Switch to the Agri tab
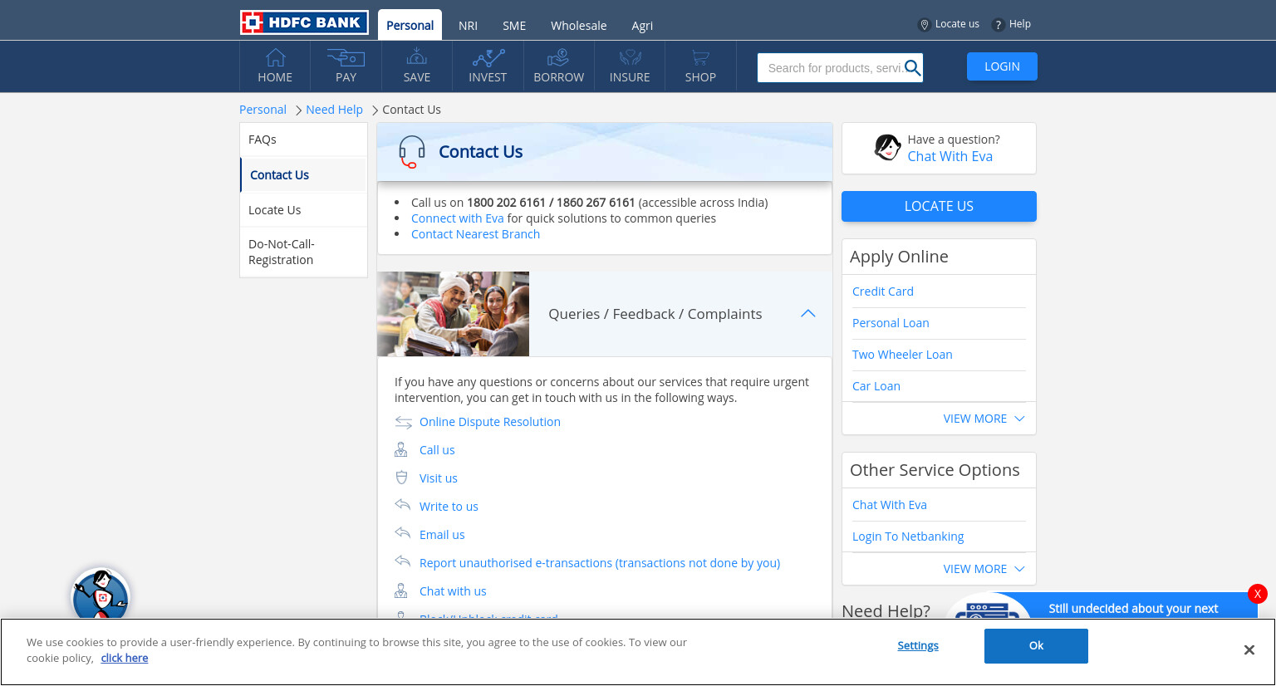Image resolution: width=1276 pixels, height=686 pixels. pos(642,26)
